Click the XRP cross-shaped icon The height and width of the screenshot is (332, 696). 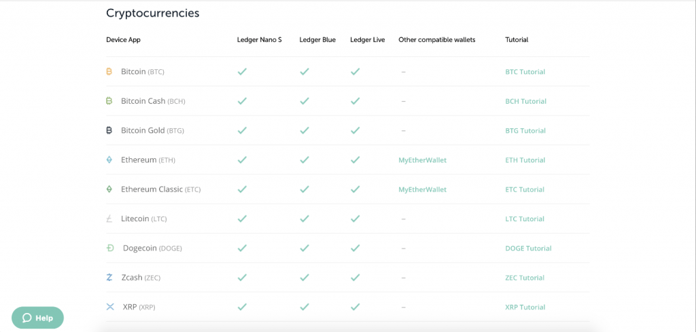click(x=110, y=307)
